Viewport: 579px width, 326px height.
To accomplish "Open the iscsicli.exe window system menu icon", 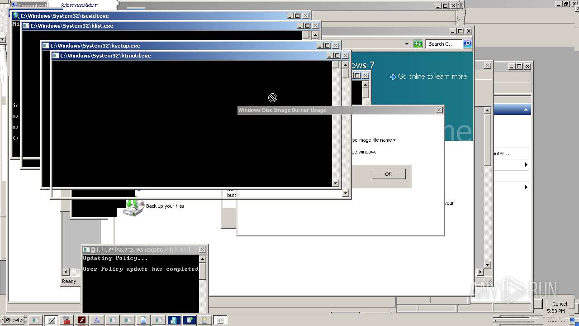I will 16,16.
